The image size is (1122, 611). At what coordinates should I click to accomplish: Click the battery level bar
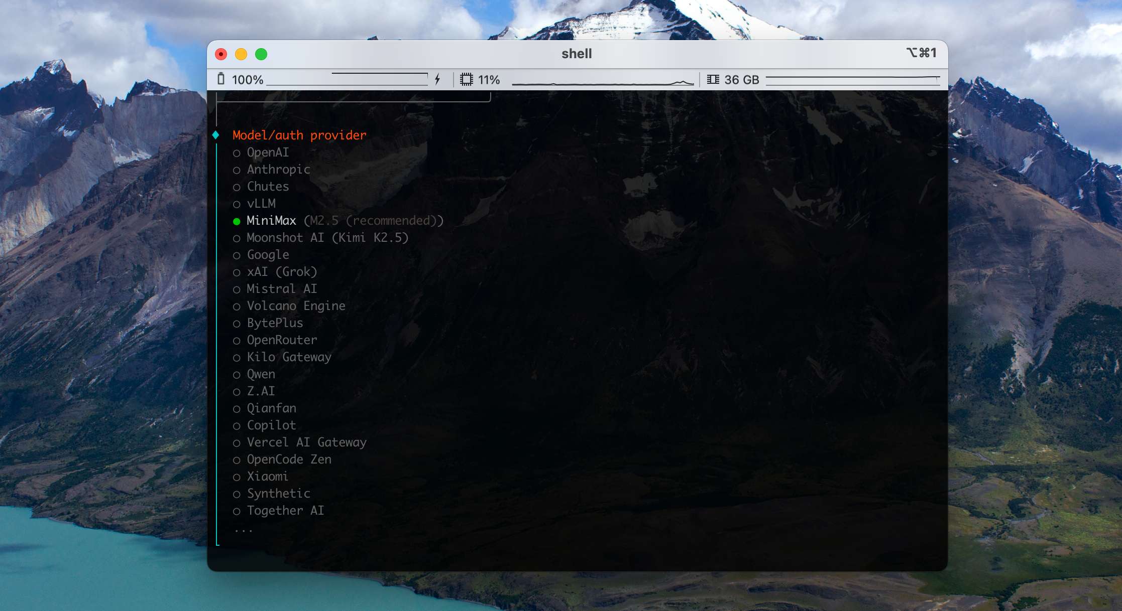(347, 79)
